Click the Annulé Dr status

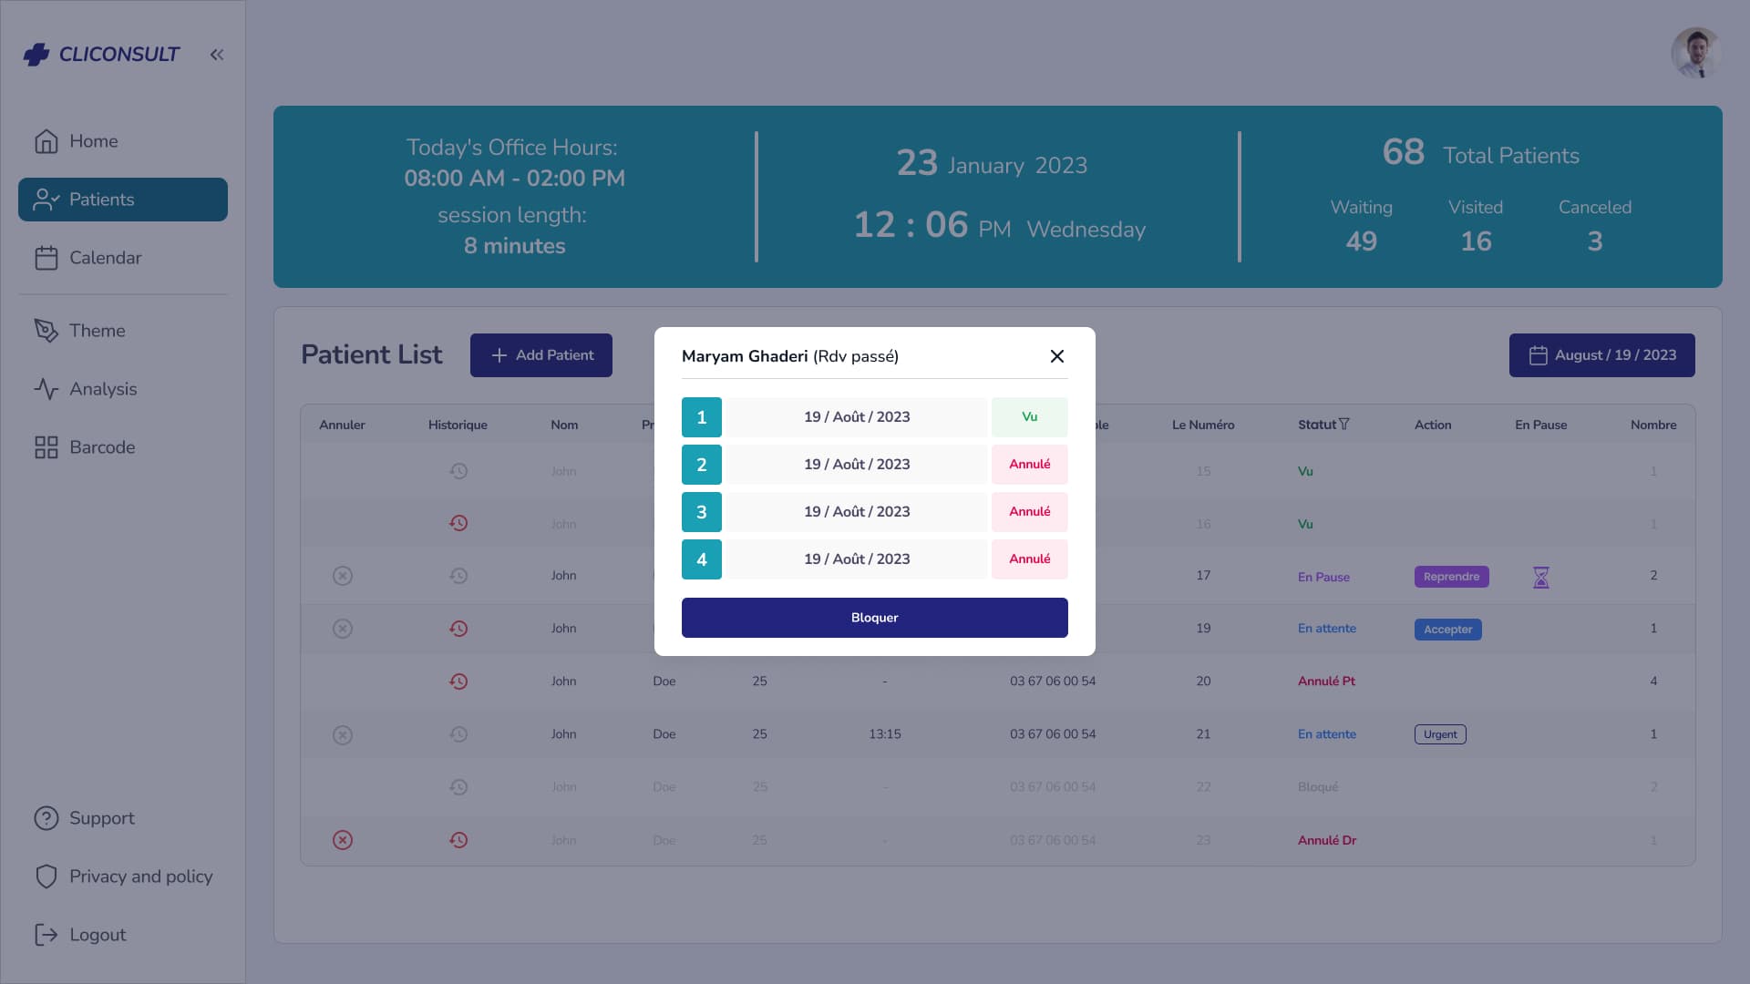[x=1327, y=840]
